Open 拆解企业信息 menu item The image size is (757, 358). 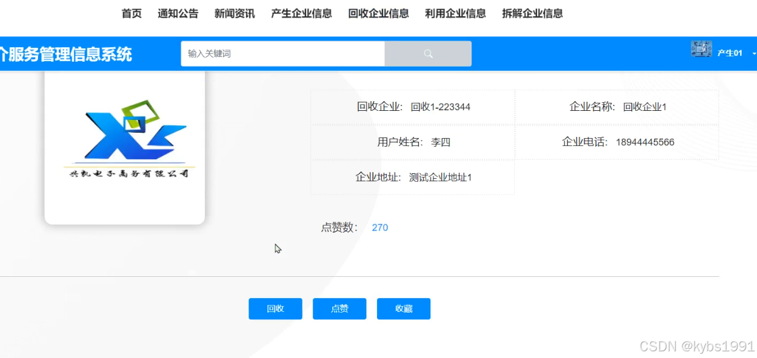(x=532, y=13)
